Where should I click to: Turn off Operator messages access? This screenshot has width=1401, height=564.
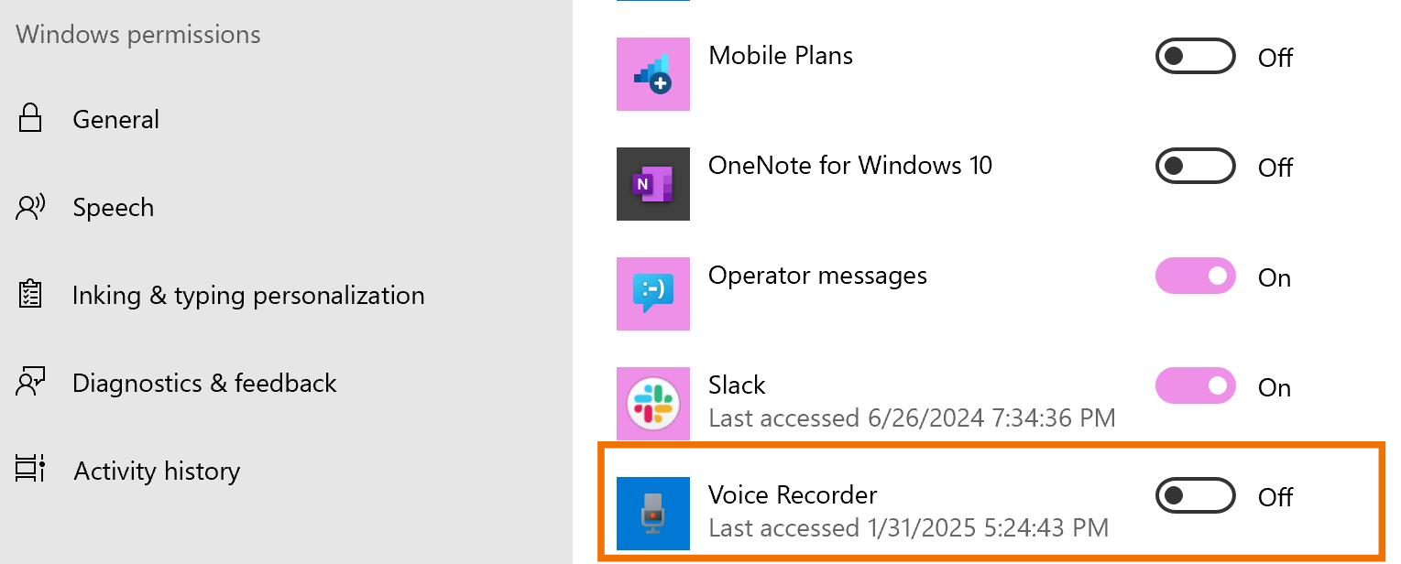[1195, 276]
